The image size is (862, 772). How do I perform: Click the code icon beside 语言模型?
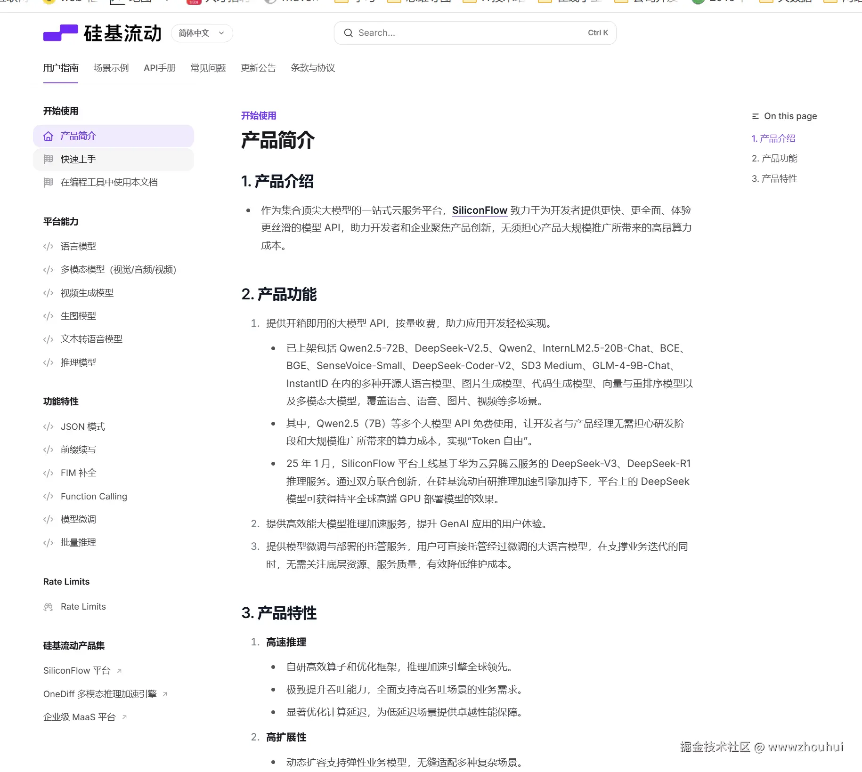(x=48, y=246)
